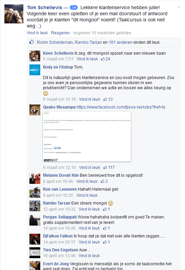Like Ties Den Engelsen's comment
Viewport: 185px width, 270px height.
[89, 256]
